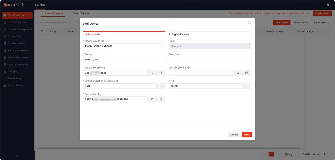Copy the Join EUI value
Image resolution: width=335 pixels, height=160 pixels.
coord(247,73)
